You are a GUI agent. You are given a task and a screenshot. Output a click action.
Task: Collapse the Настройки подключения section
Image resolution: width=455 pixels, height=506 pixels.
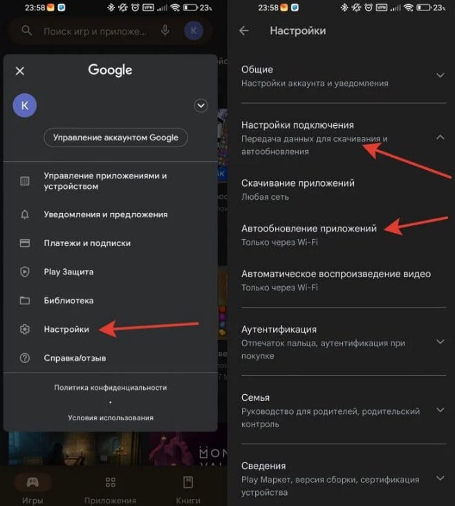pyautogui.click(x=440, y=138)
